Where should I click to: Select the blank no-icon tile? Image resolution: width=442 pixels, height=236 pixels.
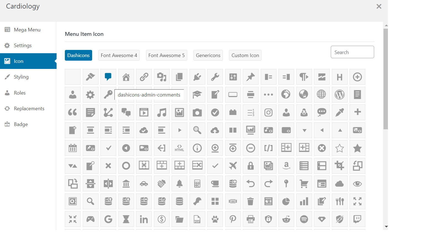tap(73, 77)
